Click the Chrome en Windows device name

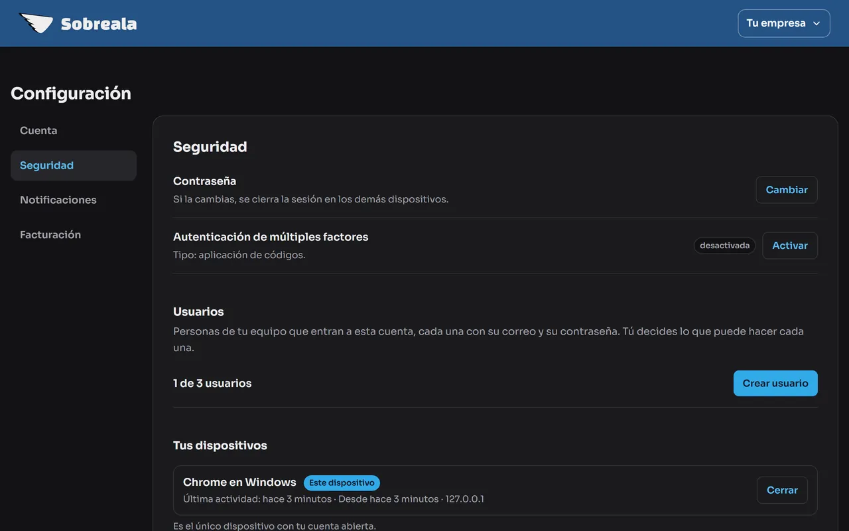point(239,482)
